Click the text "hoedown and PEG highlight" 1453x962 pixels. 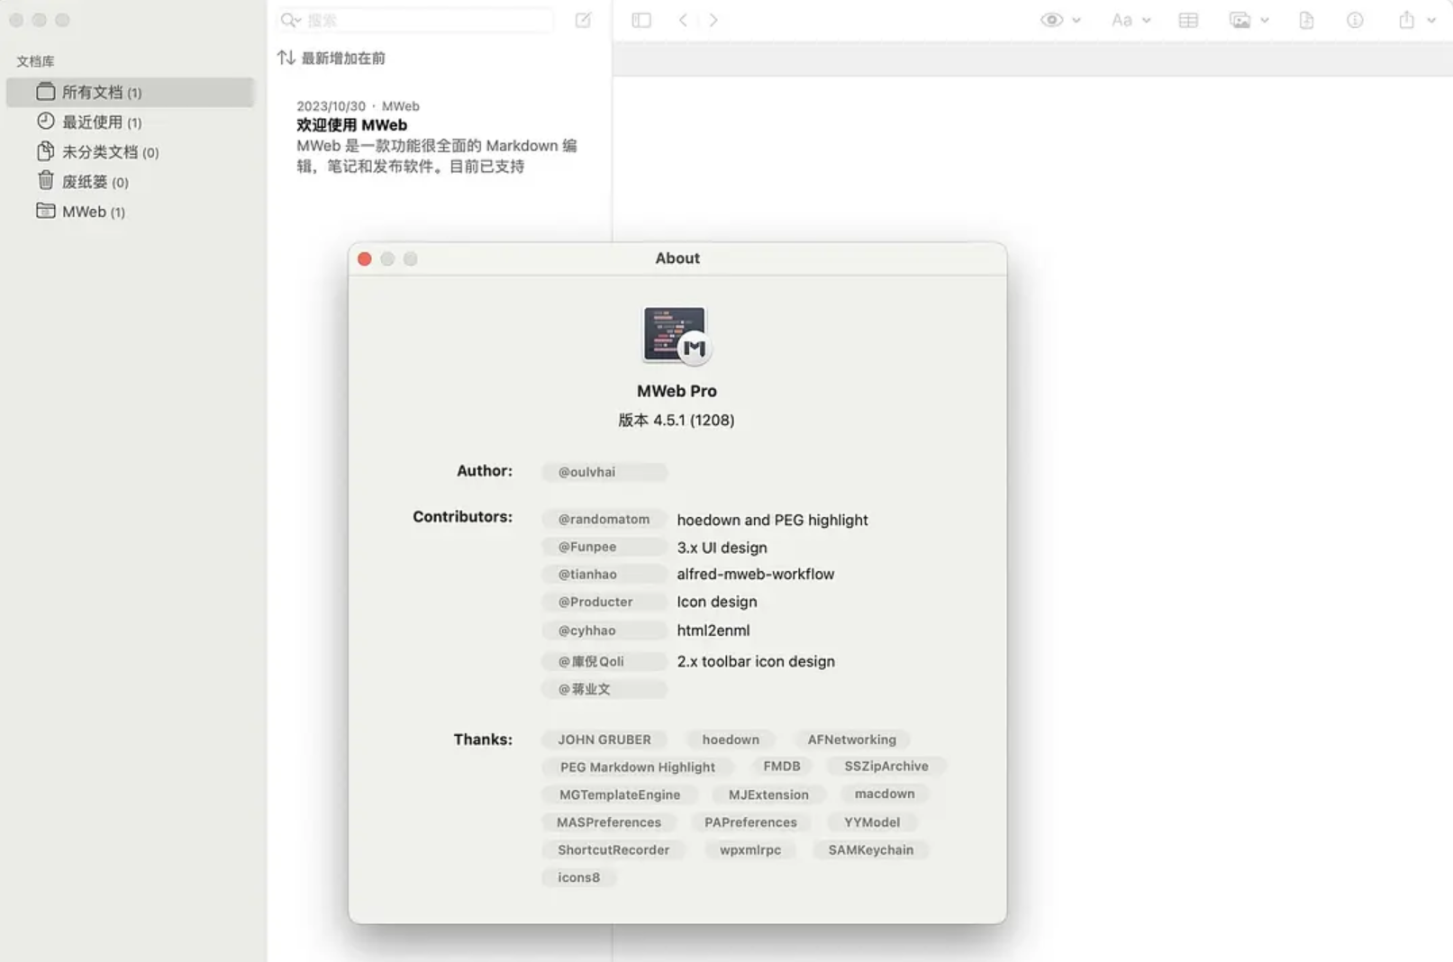tap(772, 520)
